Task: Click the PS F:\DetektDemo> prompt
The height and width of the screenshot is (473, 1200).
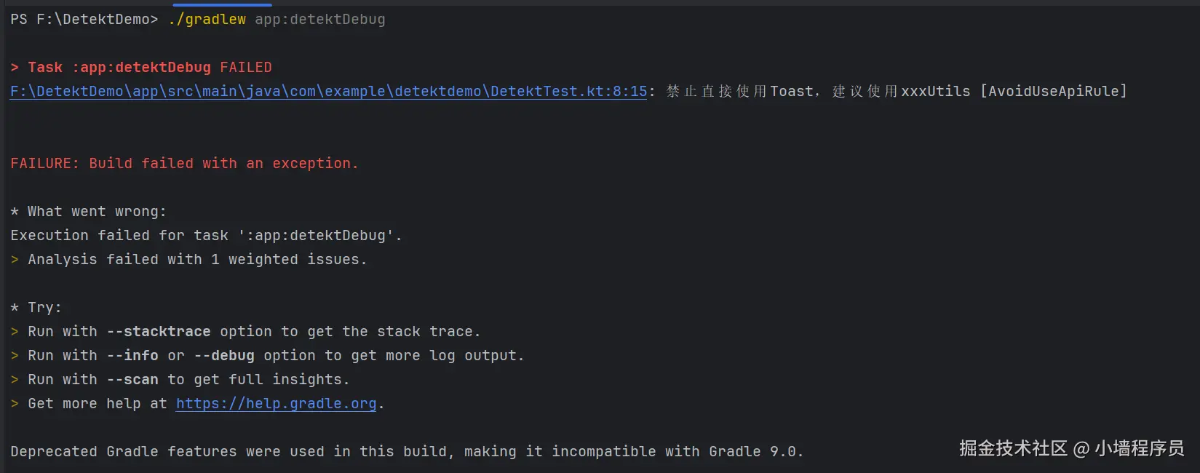Action: (x=84, y=20)
